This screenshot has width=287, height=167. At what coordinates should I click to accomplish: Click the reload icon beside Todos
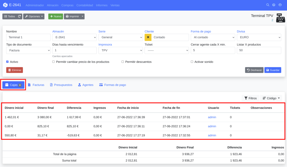coord(19,17)
